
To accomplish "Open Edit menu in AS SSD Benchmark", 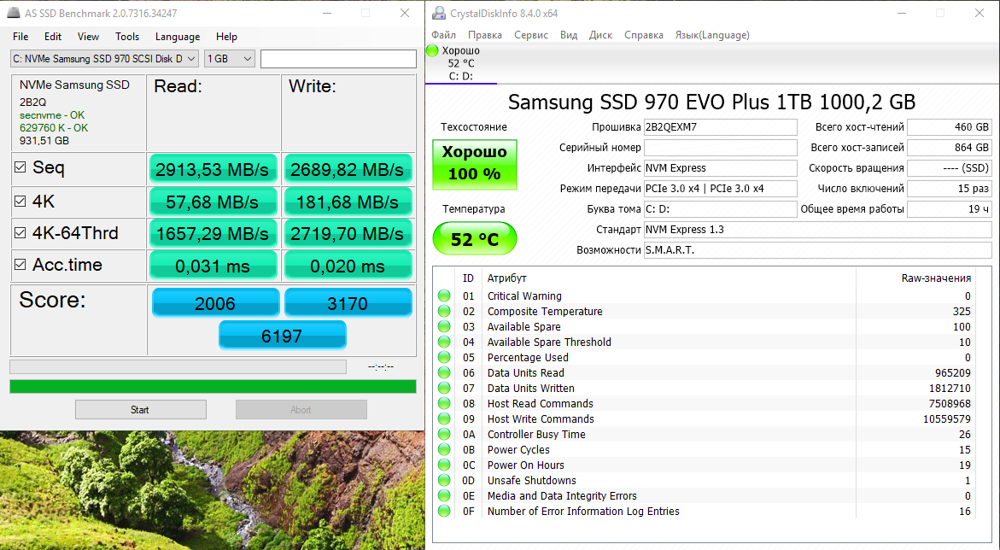I will coord(53,37).
